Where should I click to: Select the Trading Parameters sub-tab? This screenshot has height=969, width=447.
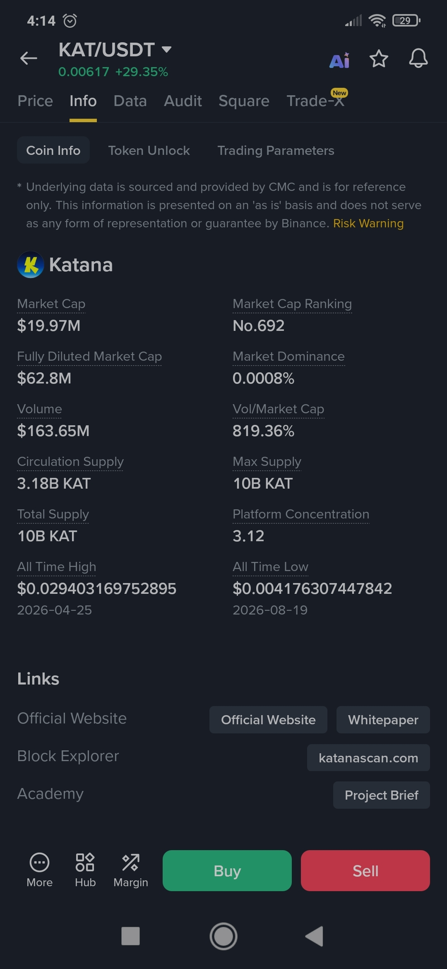tap(276, 150)
